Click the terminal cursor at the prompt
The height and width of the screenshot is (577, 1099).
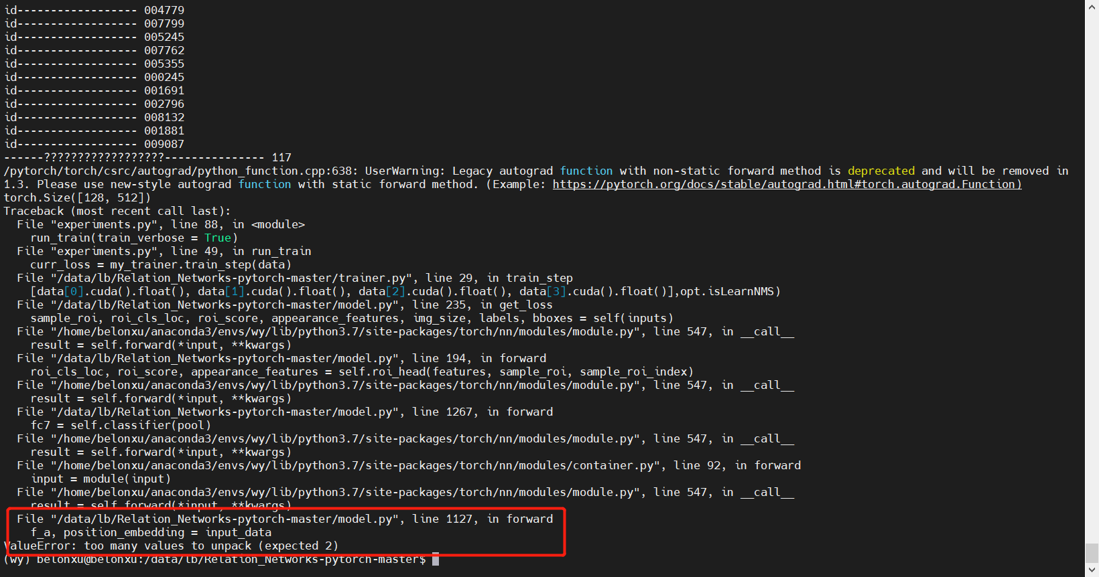[x=436, y=559]
